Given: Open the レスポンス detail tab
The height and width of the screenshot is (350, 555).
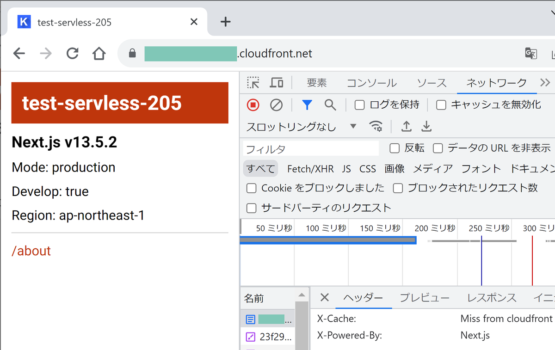Looking at the screenshot, I should [x=491, y=298].
